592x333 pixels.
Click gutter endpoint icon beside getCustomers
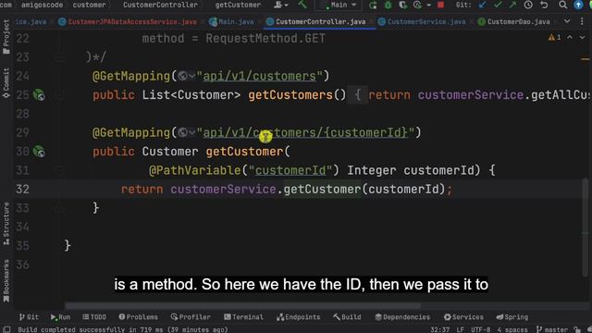click(x=39, y=94)
